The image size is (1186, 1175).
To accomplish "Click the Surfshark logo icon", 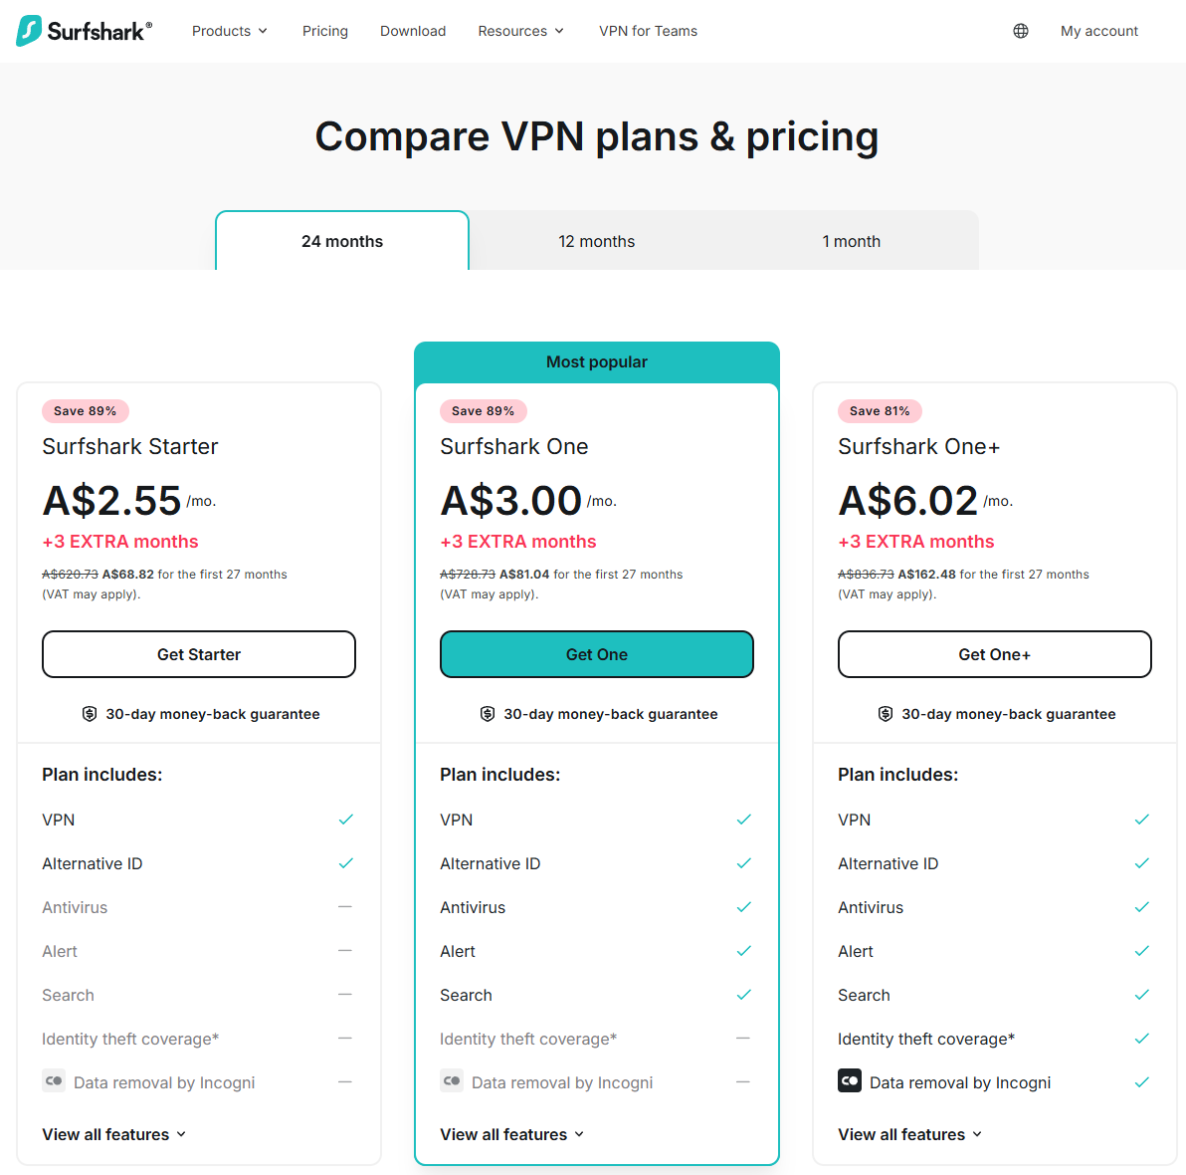I will coord(29,31).
